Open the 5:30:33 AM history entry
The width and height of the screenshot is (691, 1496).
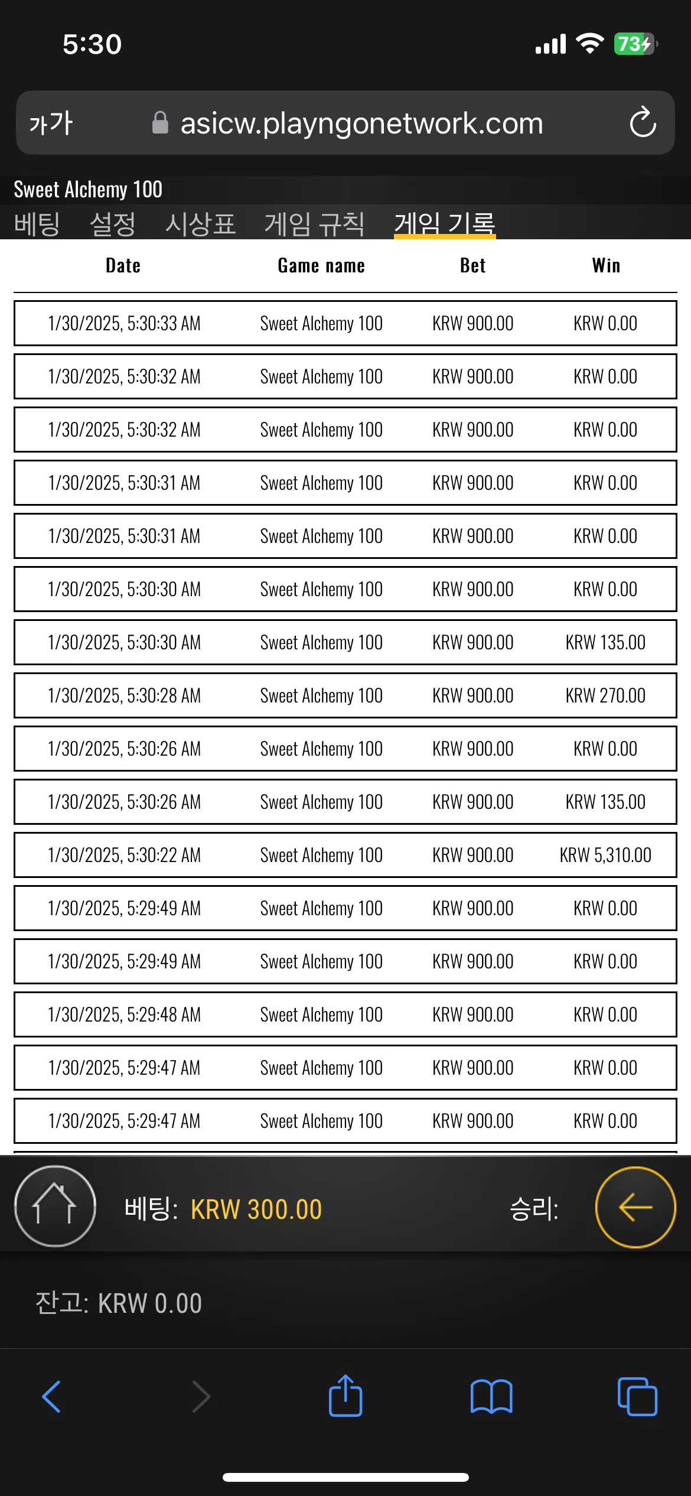(x=345, y=323)
